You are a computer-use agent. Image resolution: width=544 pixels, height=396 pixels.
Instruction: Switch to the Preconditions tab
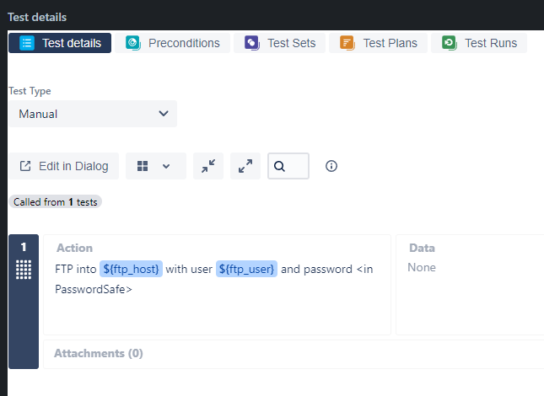point(172,43)
